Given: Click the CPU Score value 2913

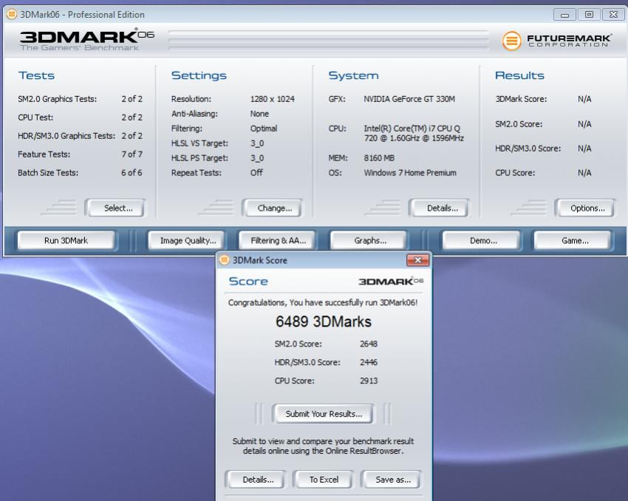Looking at the screenshot, I should (369, 381).
